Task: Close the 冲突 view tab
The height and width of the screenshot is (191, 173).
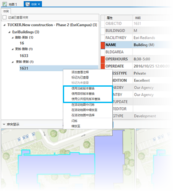Action: pos(39,4)
